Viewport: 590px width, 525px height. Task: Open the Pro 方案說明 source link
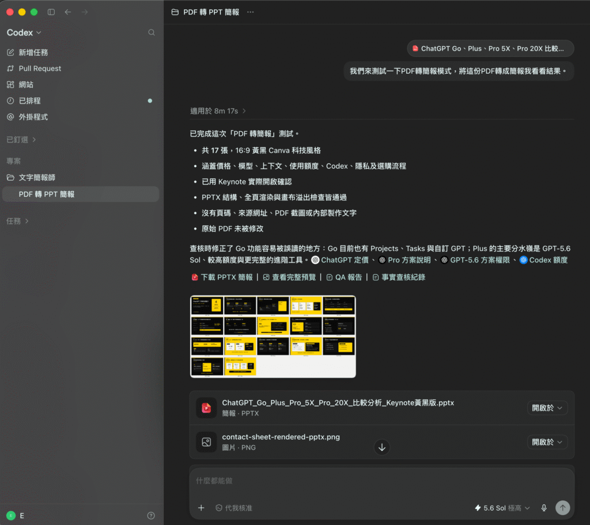click(404, 260)
